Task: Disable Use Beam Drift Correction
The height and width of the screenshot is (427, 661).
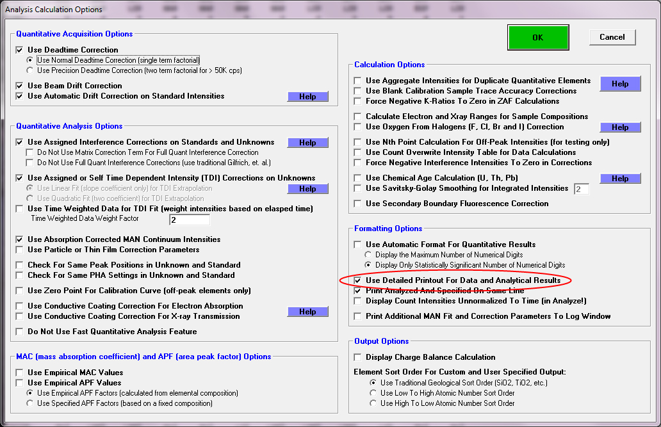Action: (x=20, y=86)
